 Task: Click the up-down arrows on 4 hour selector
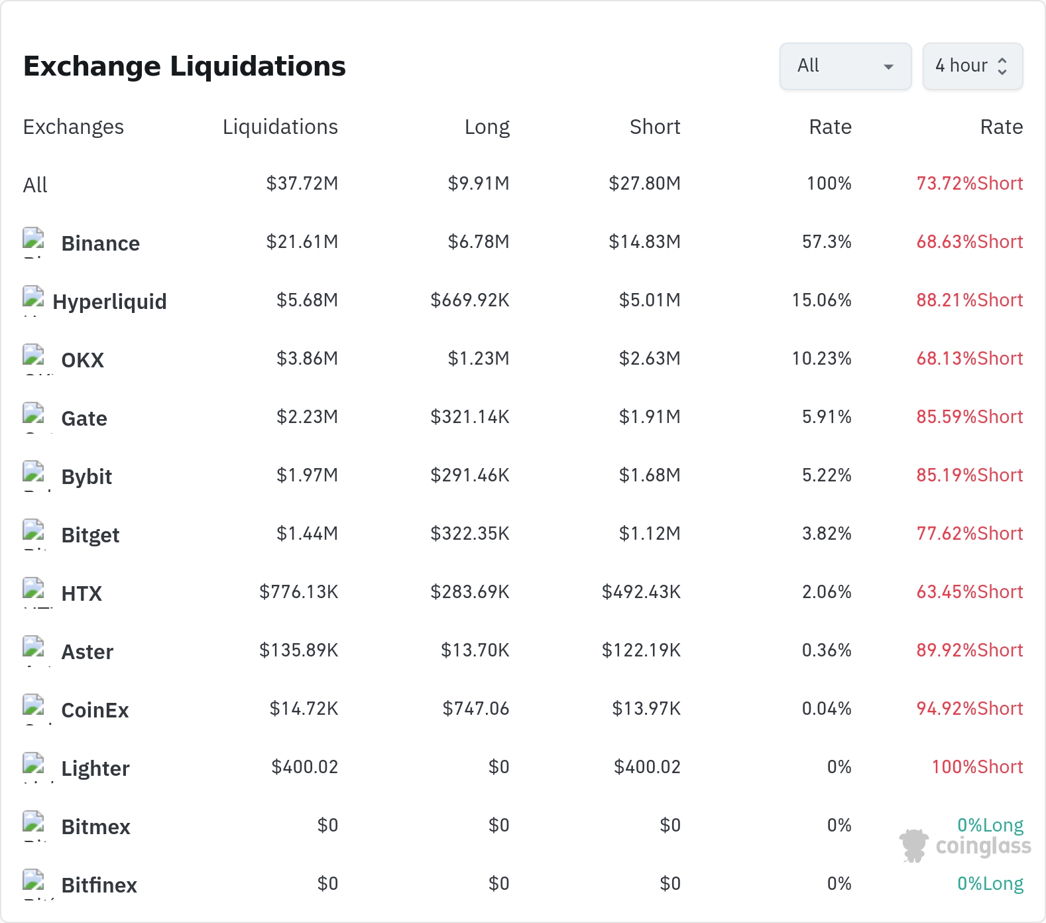click(1002, 66)
